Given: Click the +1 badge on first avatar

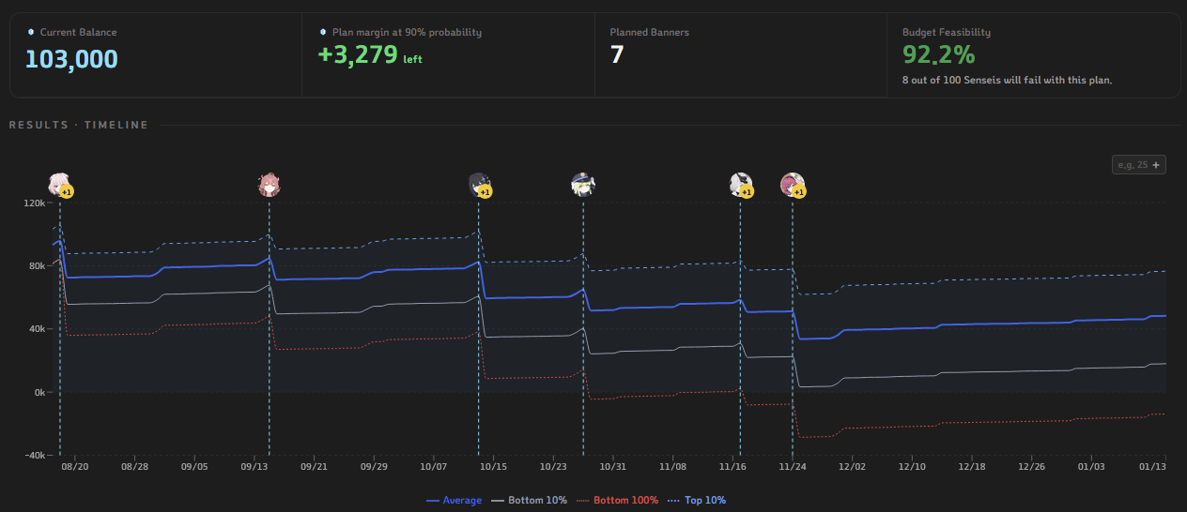Looking at the screenshot, I should click(x=68, y=192).
